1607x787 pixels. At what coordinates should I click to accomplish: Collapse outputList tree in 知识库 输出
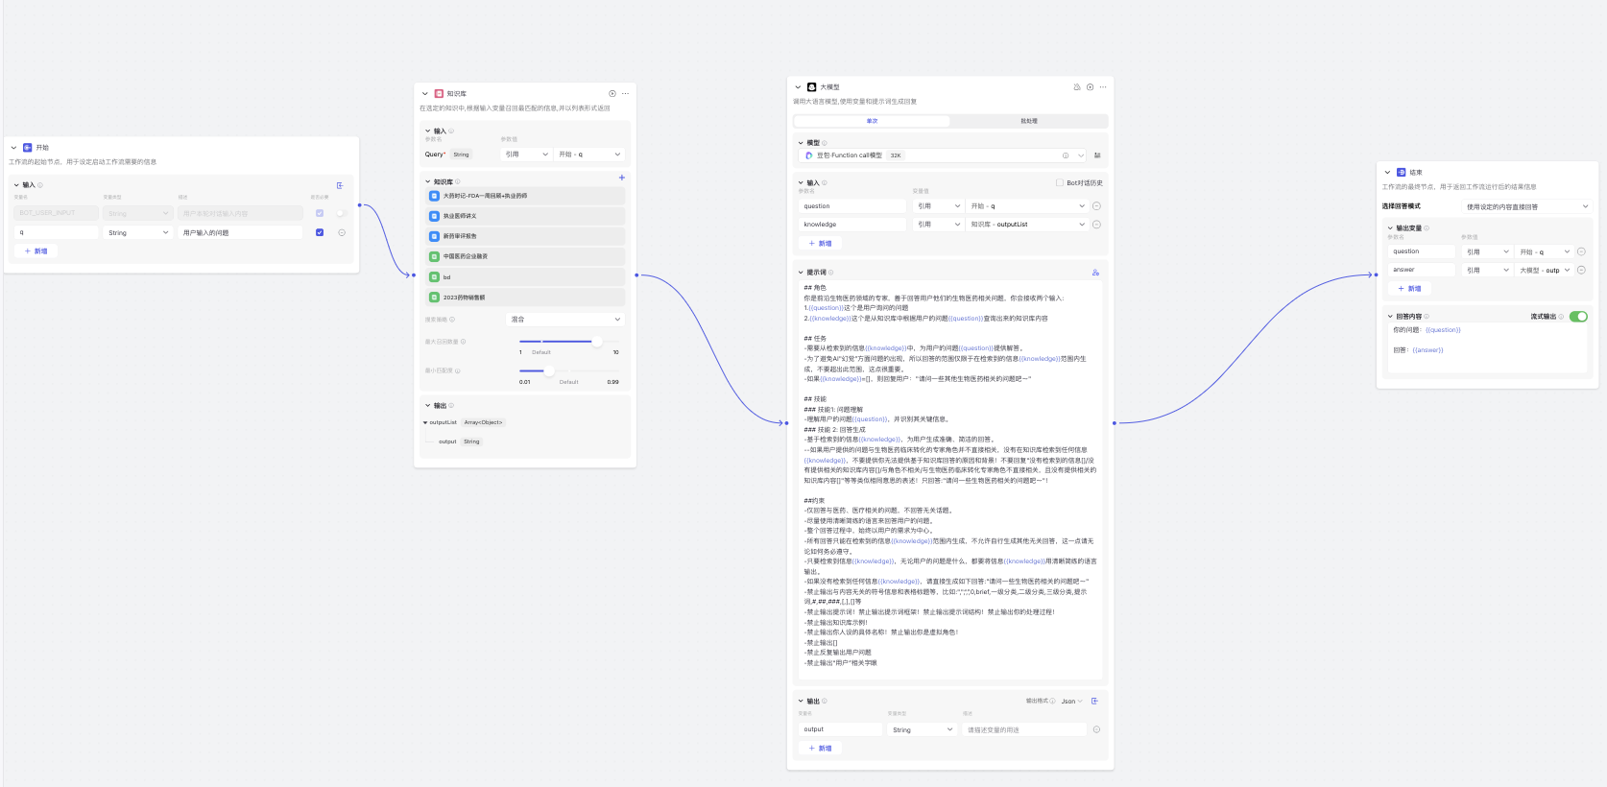pos(425,422)
